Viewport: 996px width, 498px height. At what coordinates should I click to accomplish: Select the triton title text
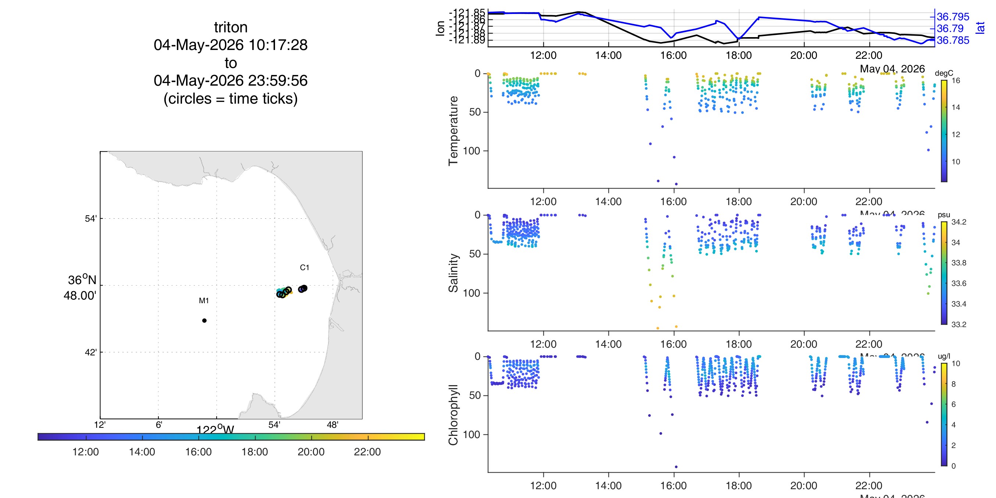[x=231, y=27]
